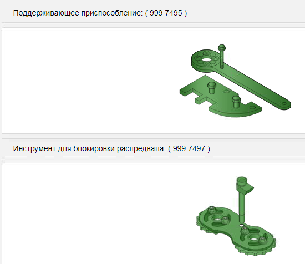
Task: Click the nut on the right gear hub
Action: (x=262, y=240)
